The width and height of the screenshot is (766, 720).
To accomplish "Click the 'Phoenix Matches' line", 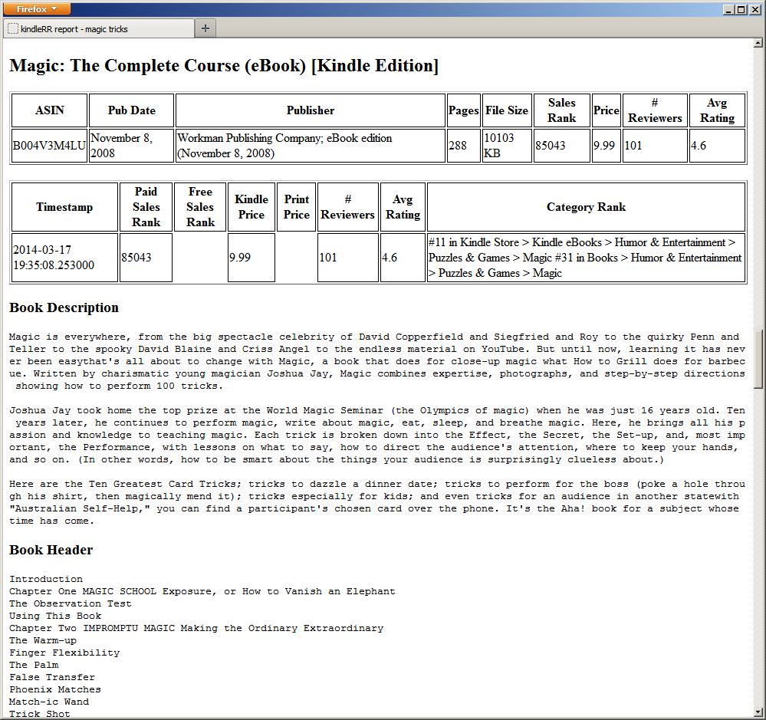I will point(55,689).
